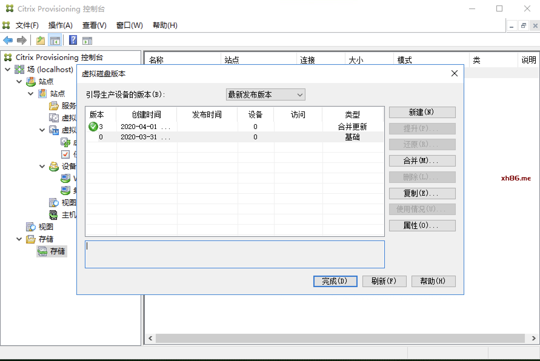The width and height of the screenshot is (540, 361).
Task: Click the 合并(M)... button
Action: 422,161
